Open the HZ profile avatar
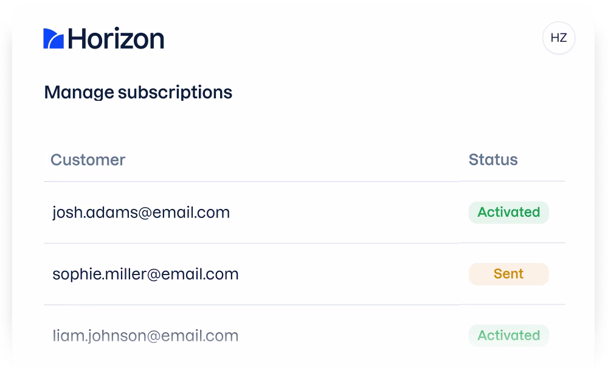The image size is (608, 368). [558, 38]
